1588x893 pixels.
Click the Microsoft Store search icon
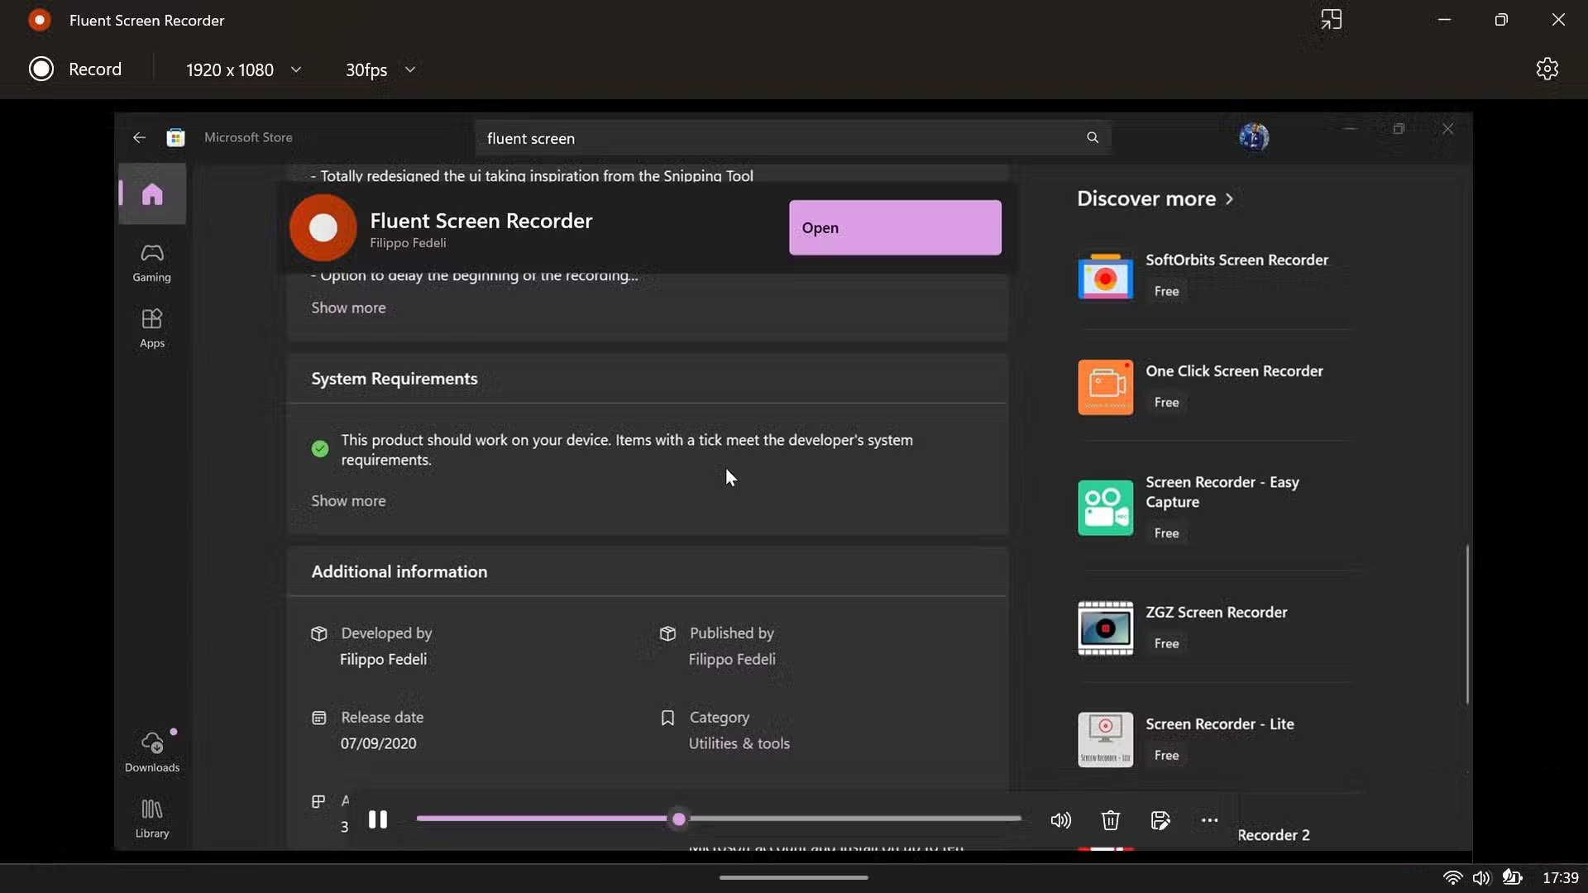[x=1093, y=138]
